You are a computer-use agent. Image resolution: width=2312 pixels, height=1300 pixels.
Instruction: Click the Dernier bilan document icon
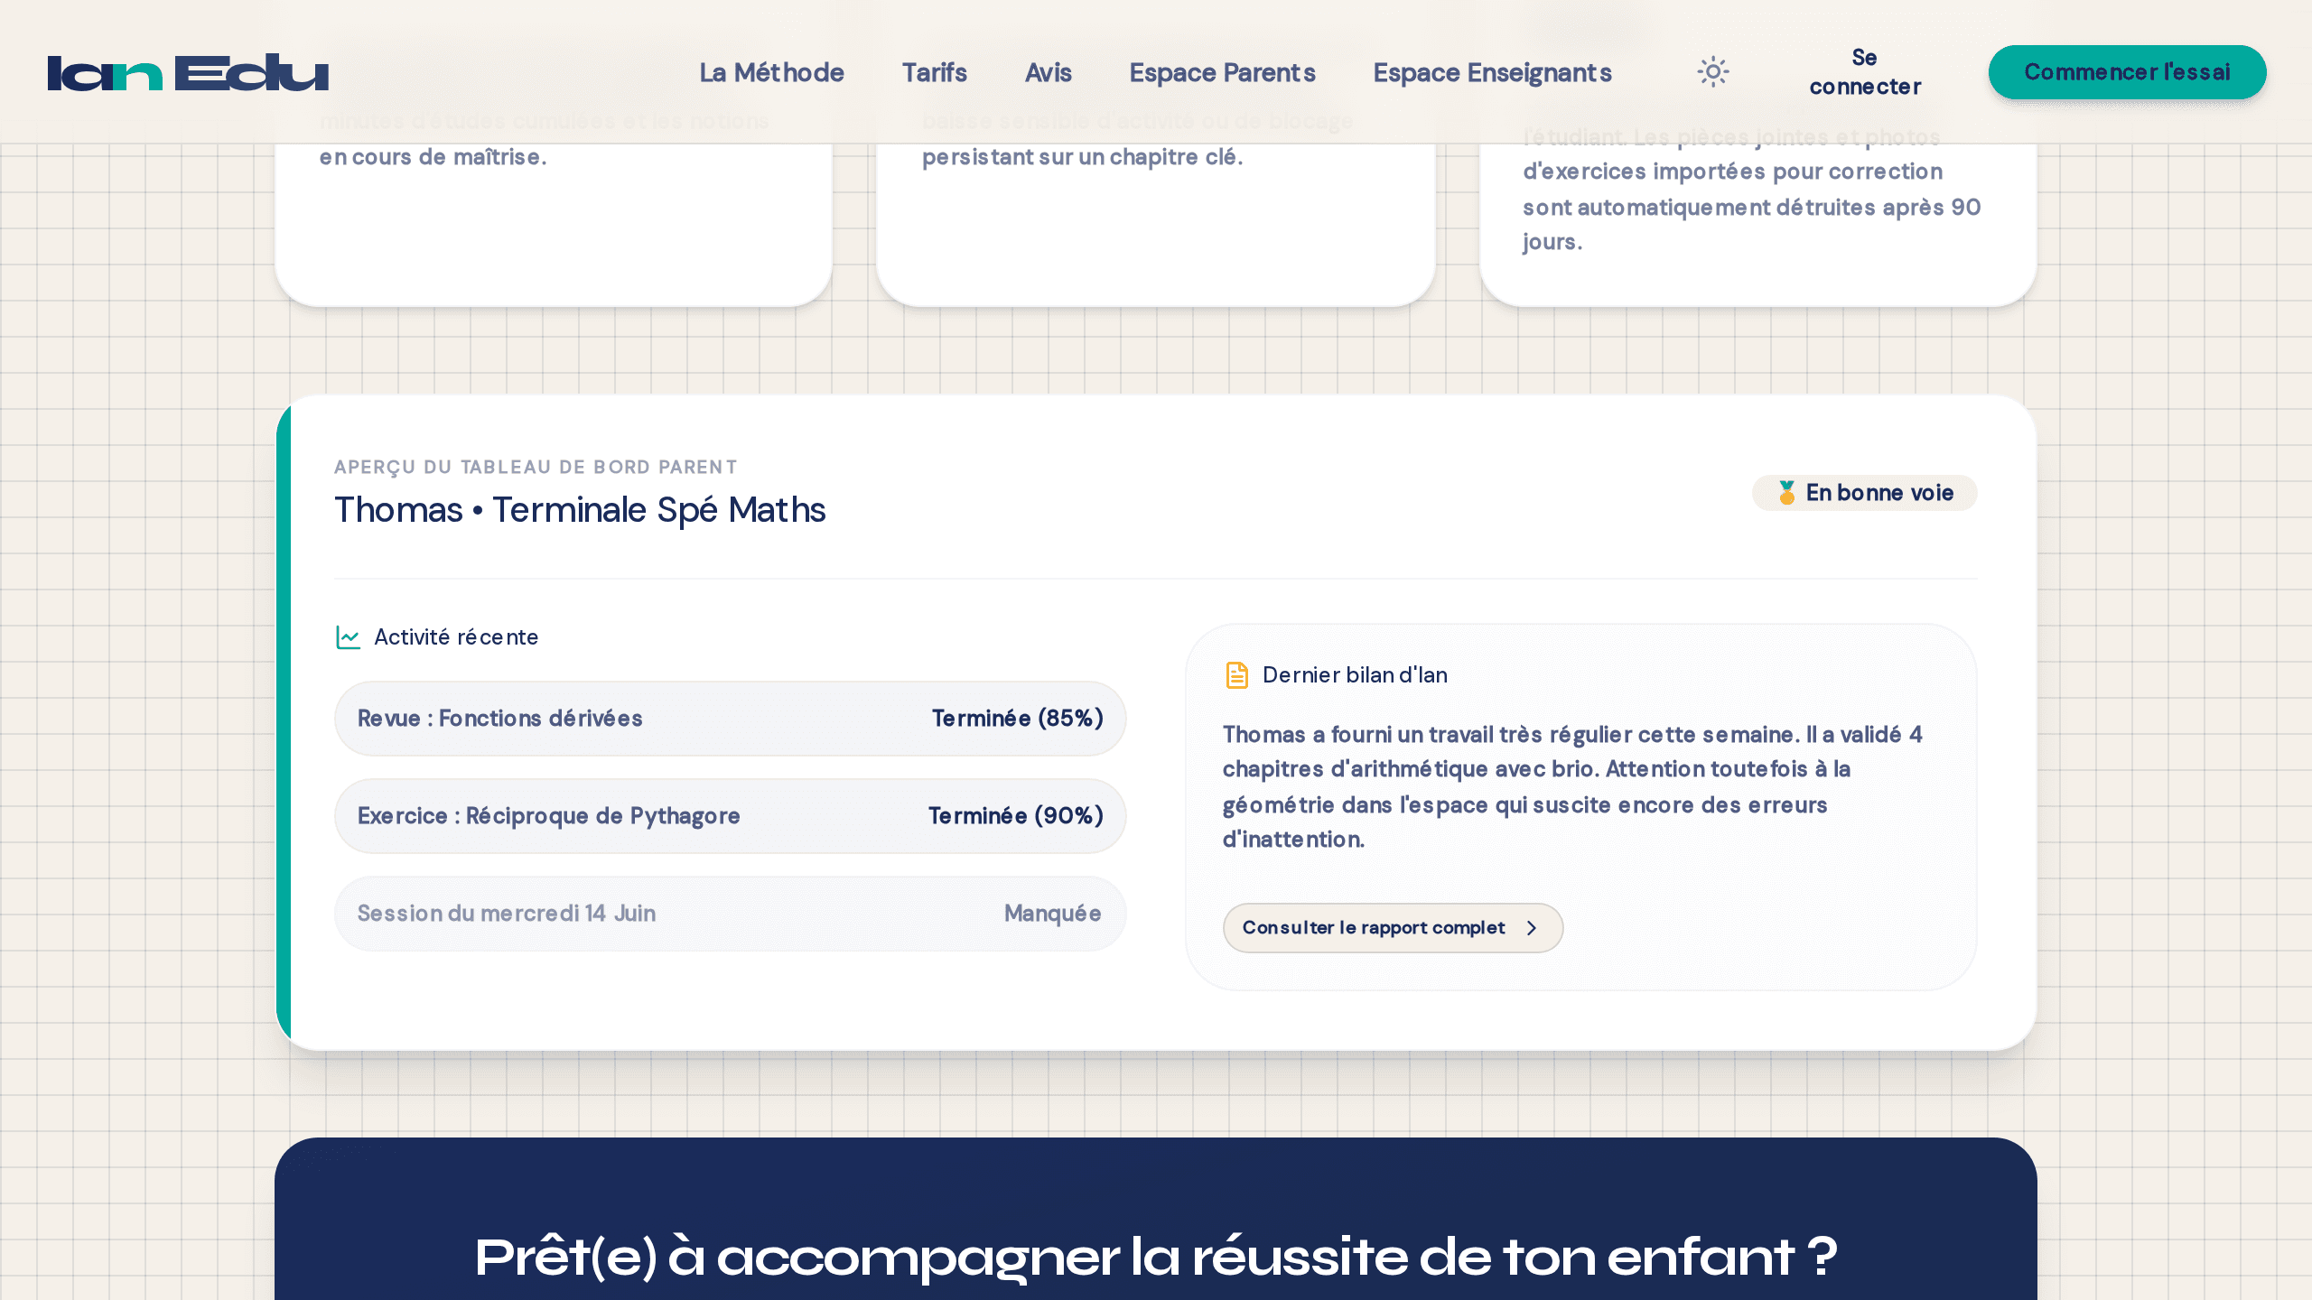[1236, 675]
